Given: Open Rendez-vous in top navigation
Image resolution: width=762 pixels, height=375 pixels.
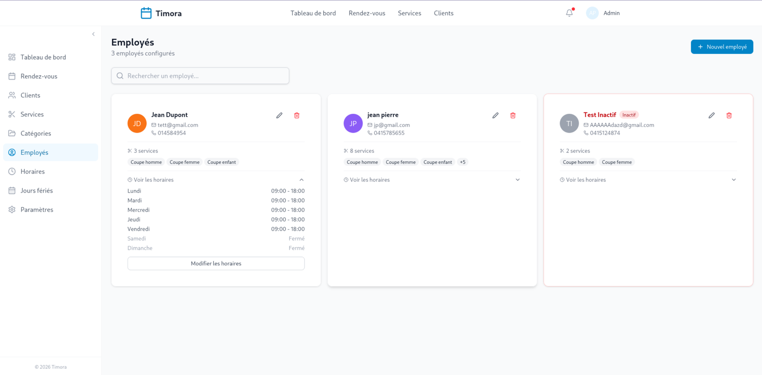Looking at the screenshot, I should coord(367,13).
